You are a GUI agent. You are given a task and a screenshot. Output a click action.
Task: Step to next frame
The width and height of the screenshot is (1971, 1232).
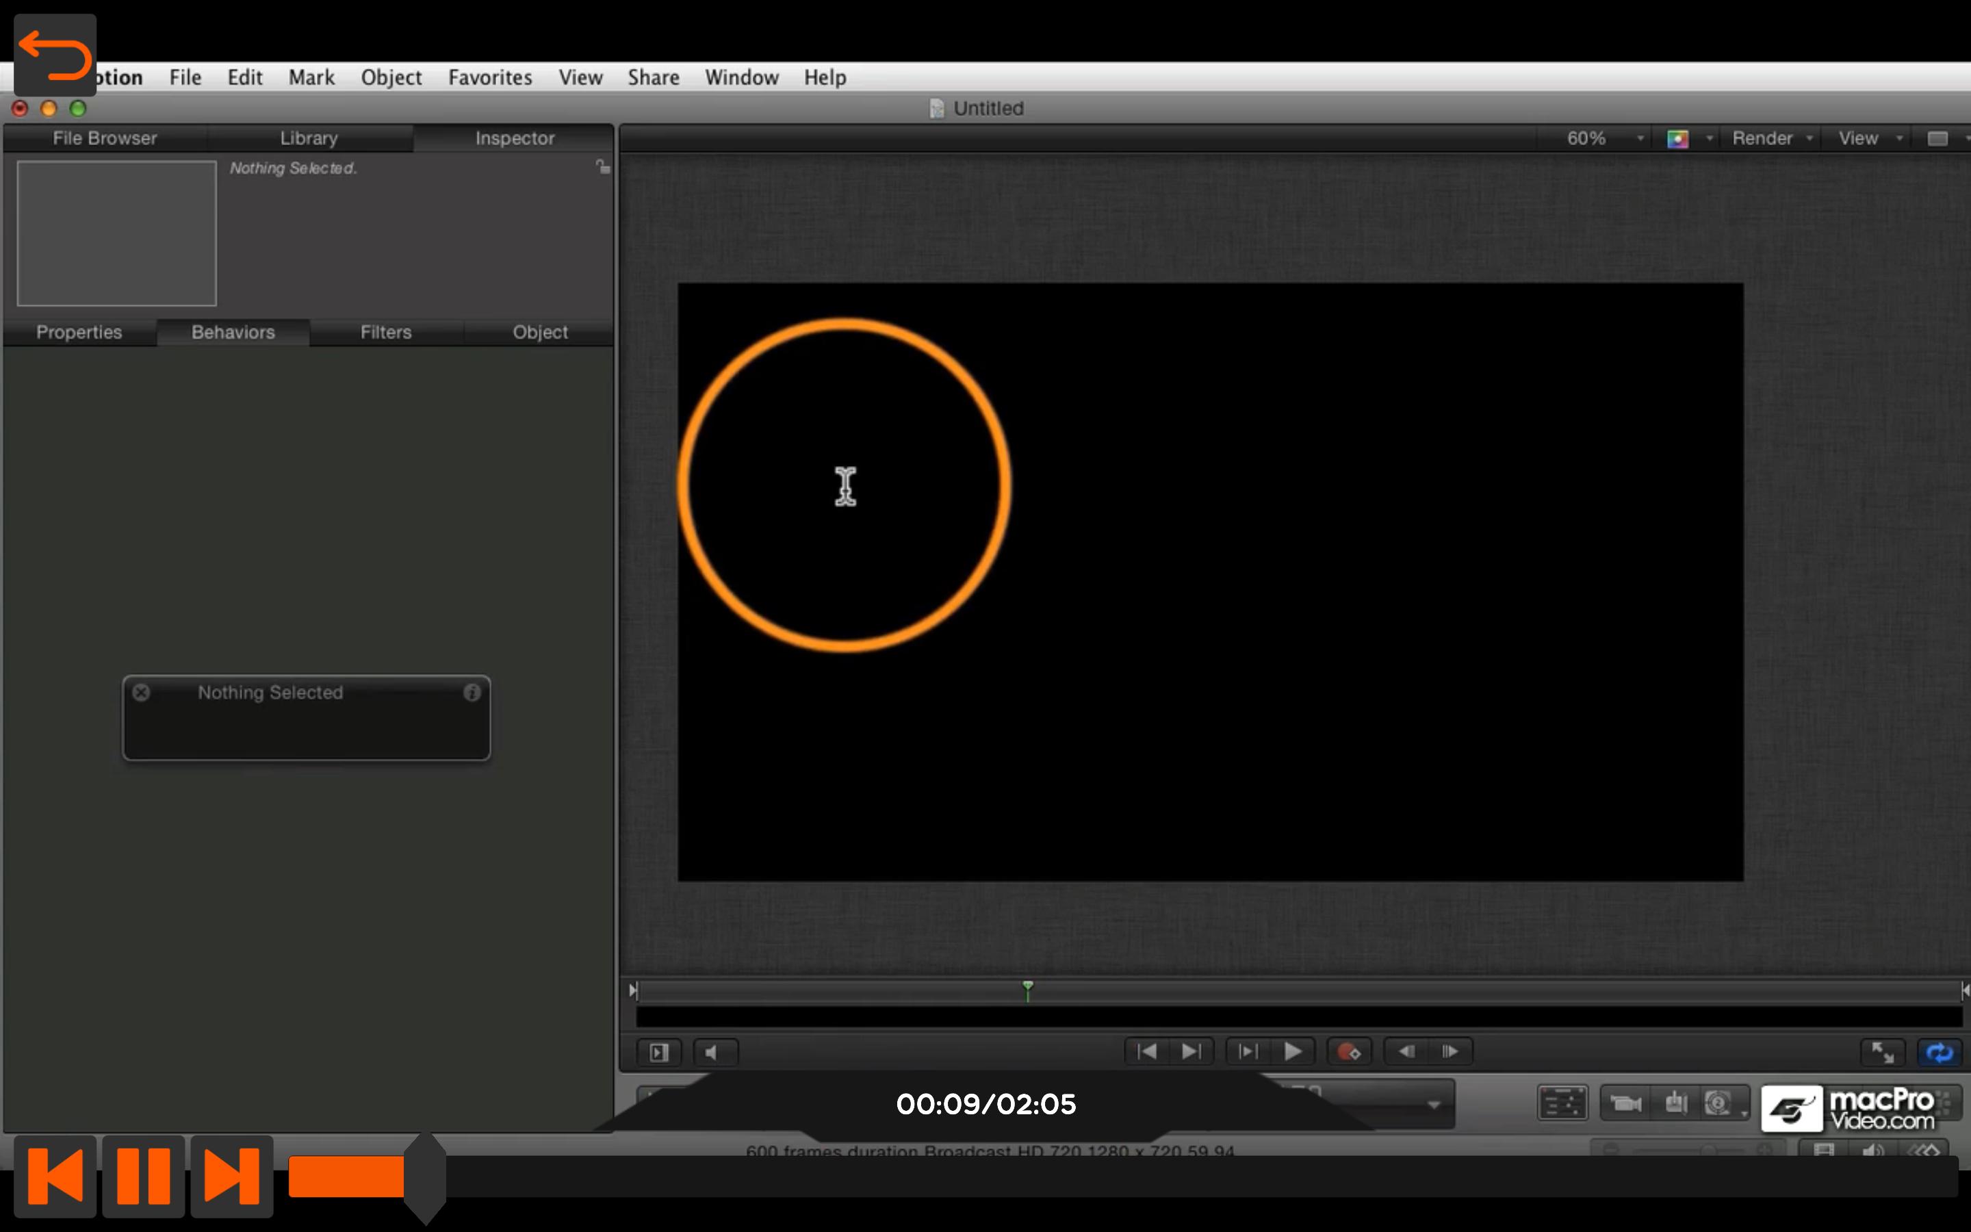click(1450, 1052)
